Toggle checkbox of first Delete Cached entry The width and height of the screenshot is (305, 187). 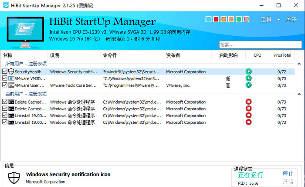click(5, 102)
